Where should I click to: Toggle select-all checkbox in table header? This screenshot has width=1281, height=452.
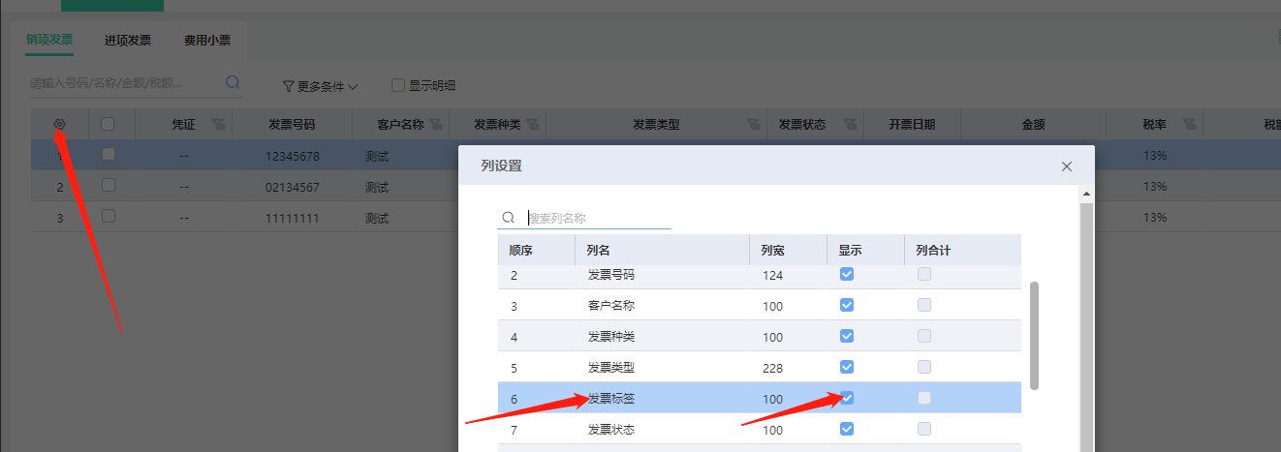click(108, 124)
